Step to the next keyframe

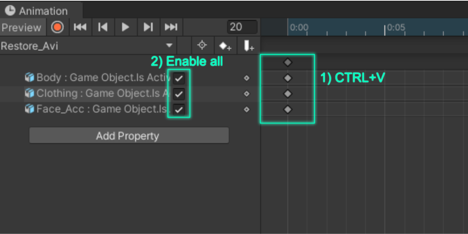[x=148, y=27]
